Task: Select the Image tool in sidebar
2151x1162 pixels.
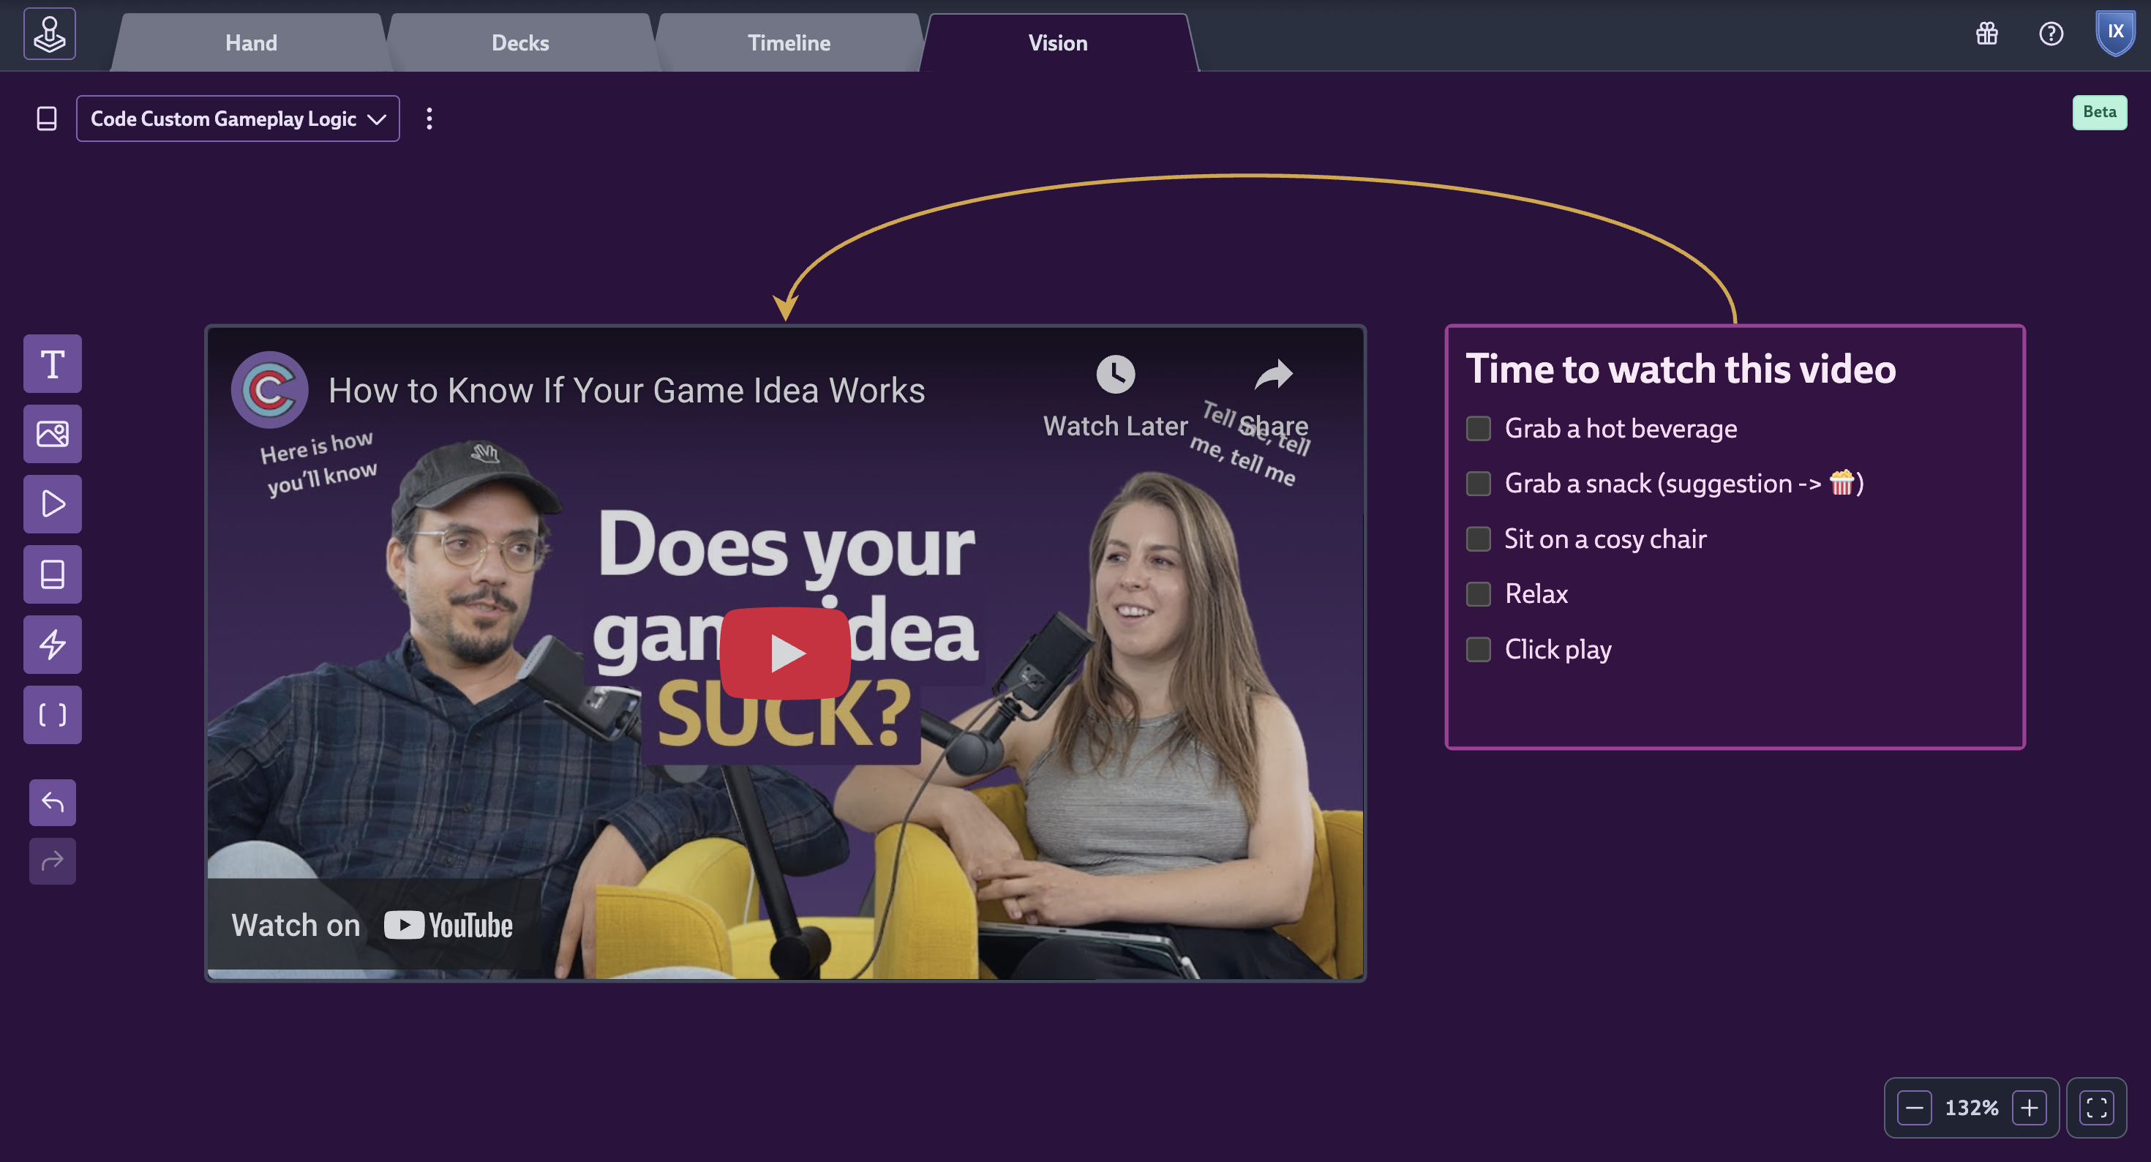Action: (53, 434)
